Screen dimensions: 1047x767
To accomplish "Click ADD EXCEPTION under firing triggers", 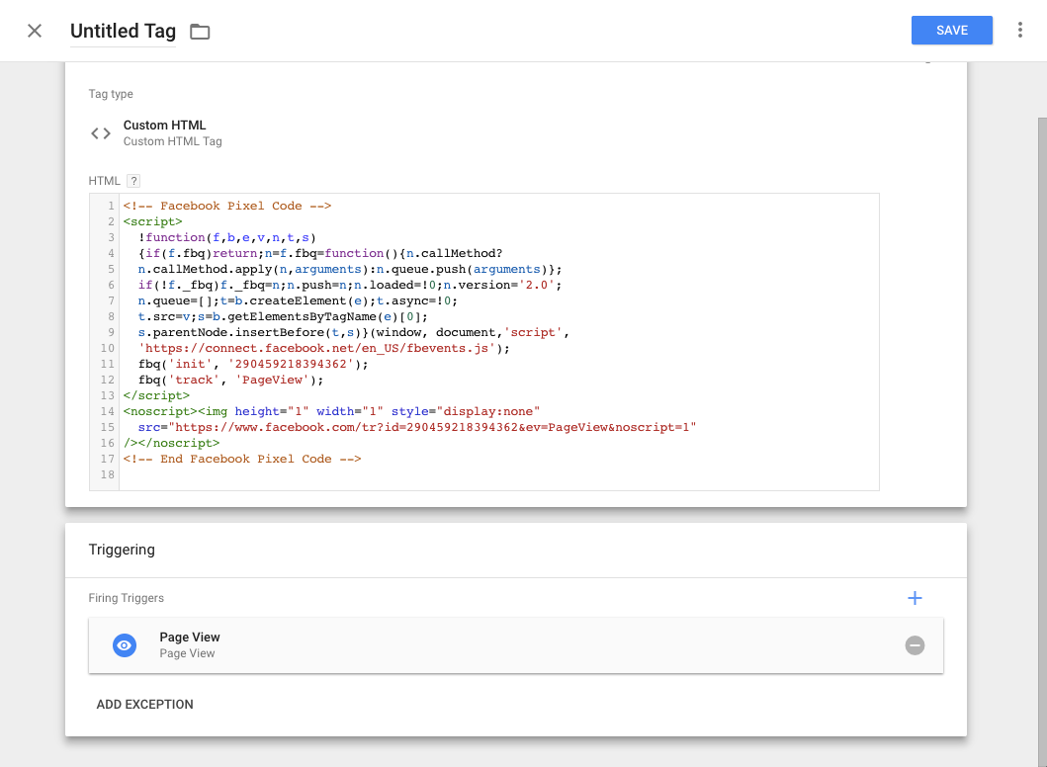I will click(144, 705).
